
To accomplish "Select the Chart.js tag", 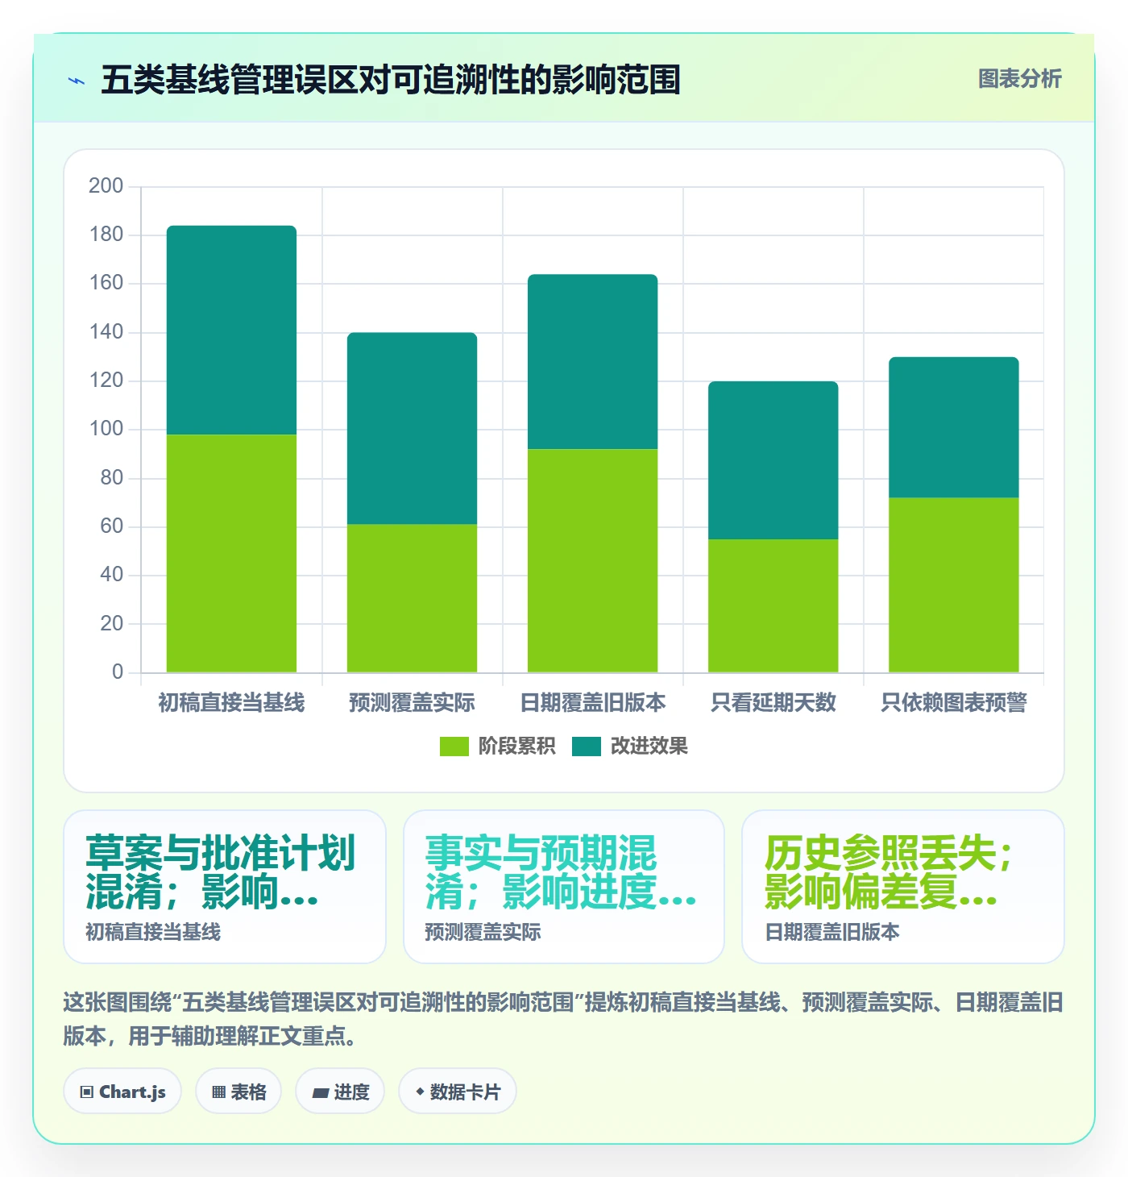I will (122, 1092).
